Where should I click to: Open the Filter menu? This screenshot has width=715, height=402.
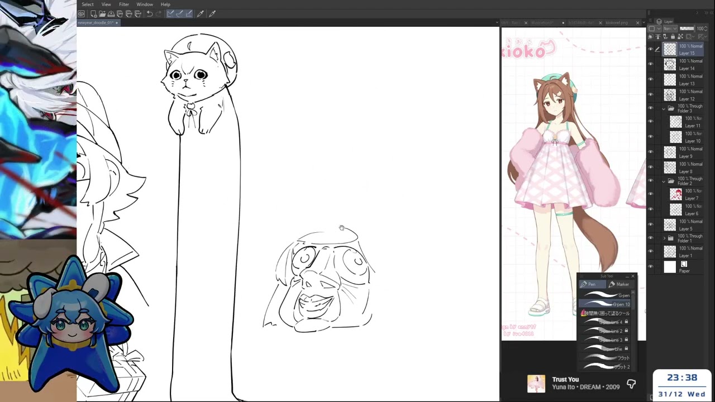click(124, 4)
